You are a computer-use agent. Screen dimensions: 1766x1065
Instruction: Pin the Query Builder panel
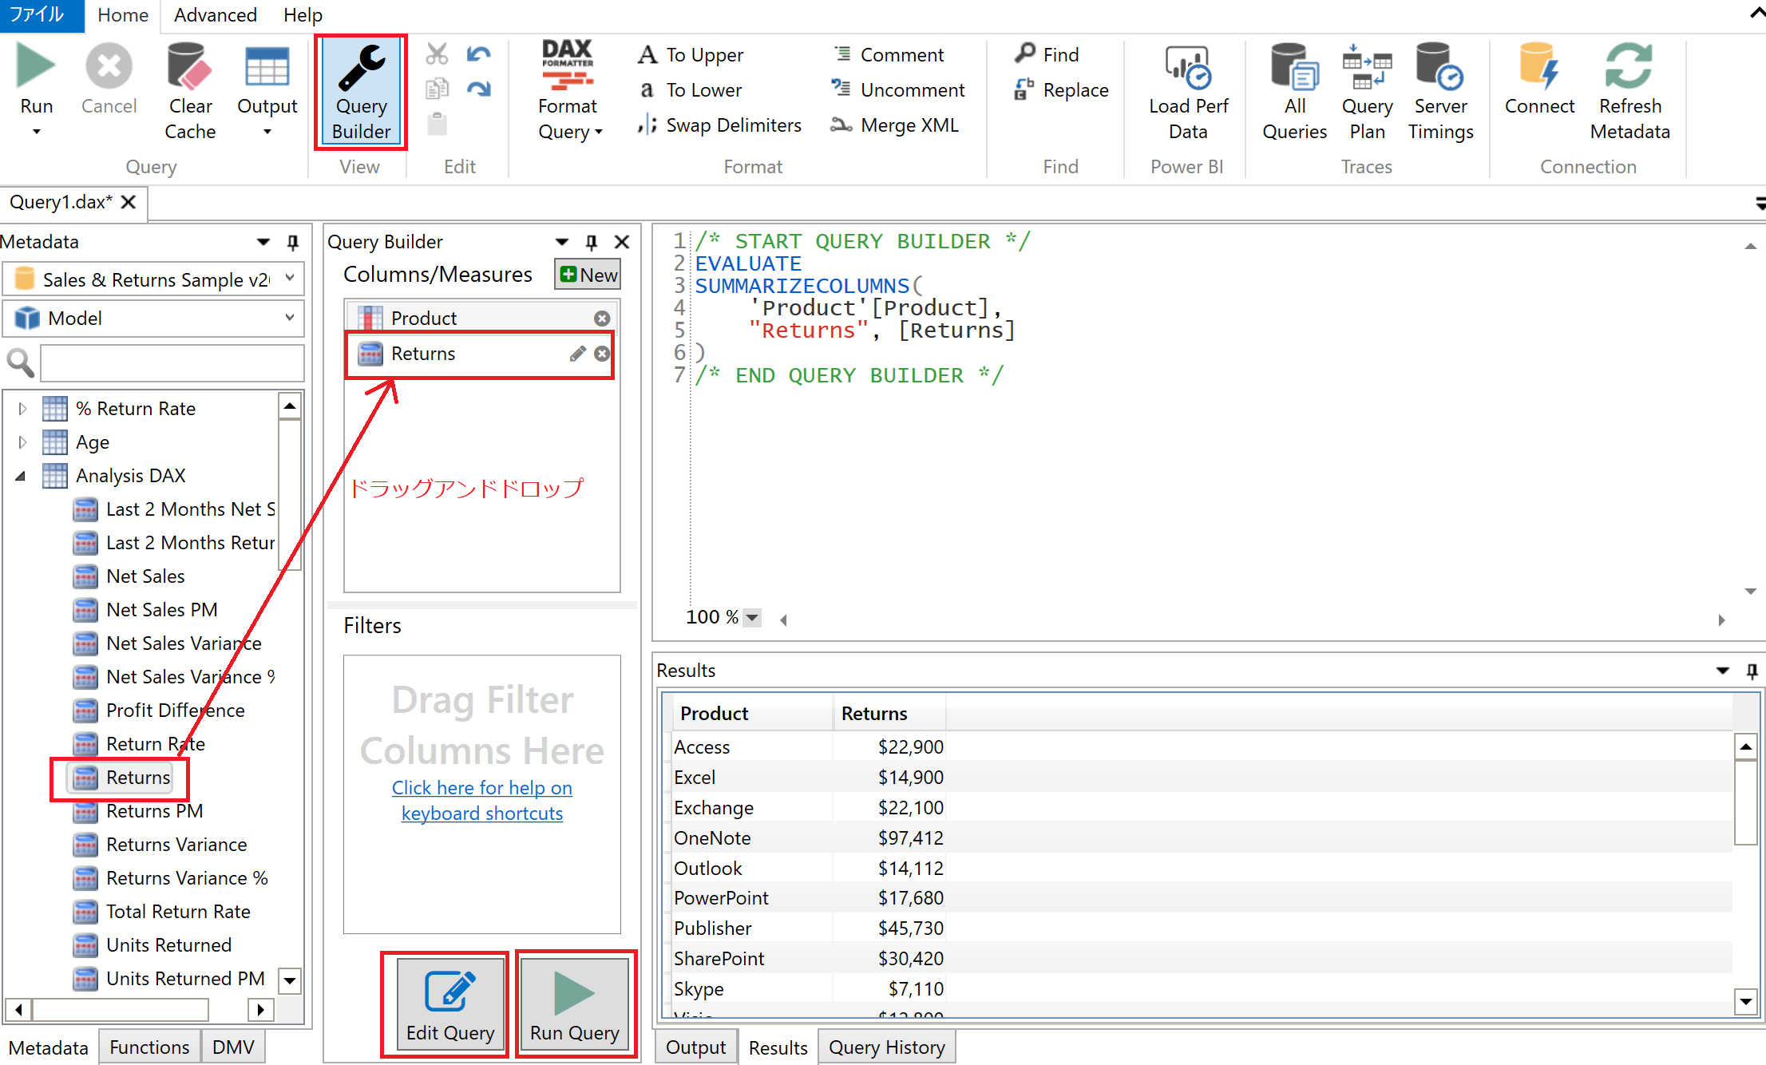point(592,242)
